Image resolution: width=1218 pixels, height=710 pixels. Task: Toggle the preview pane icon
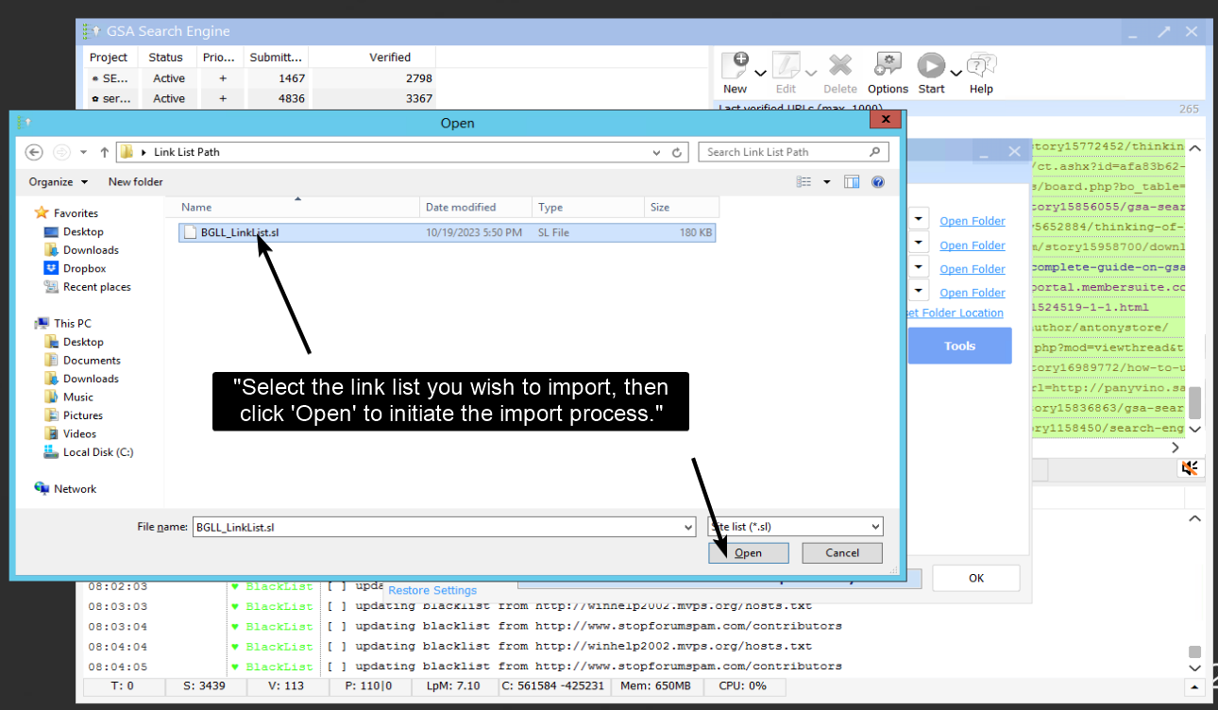(852, 181)
